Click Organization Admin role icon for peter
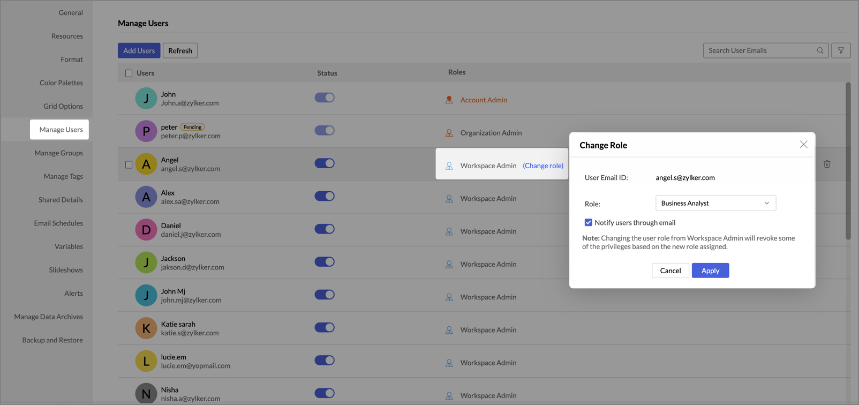Screen dimensions: 859x405 coord(449,133)
